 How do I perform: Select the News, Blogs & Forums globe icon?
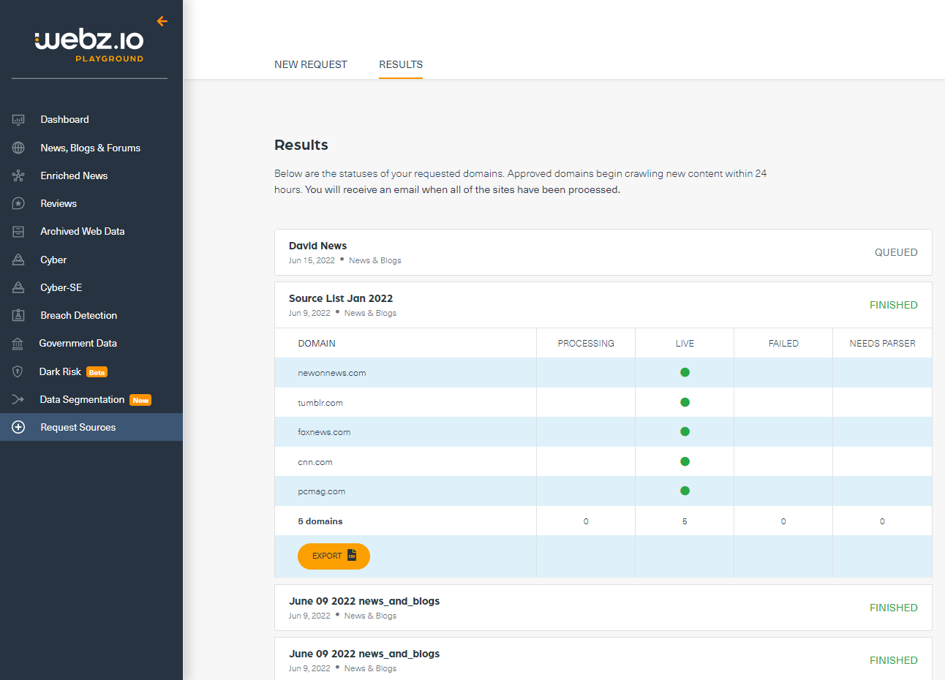18,148
